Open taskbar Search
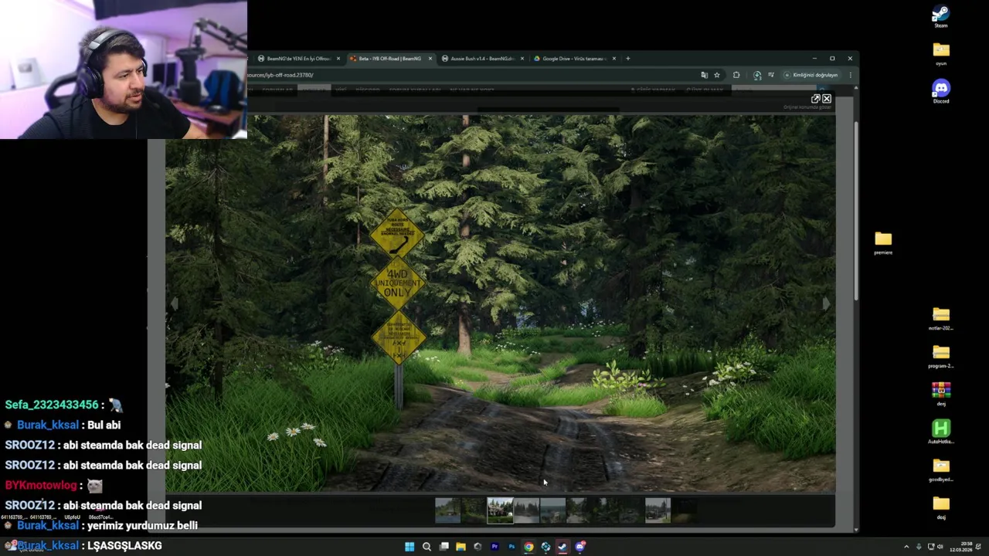The height and width of the screenshot is (556, 989). coord(427,547)
